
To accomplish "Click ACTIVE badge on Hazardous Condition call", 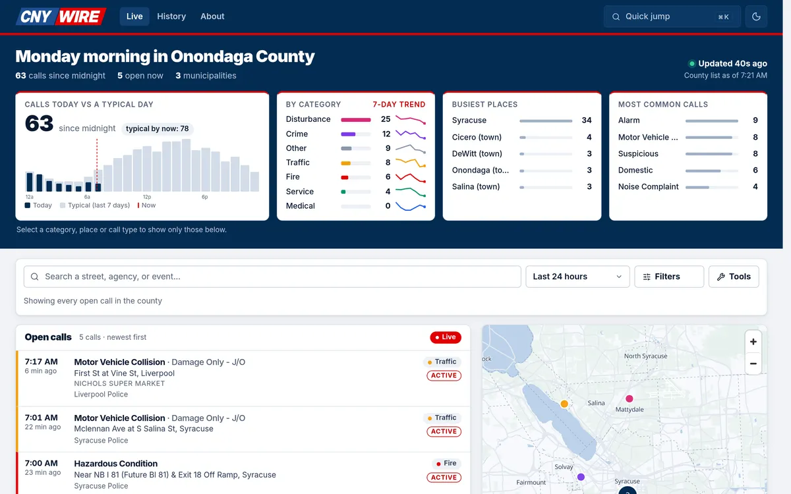I will tap(444, 478).
